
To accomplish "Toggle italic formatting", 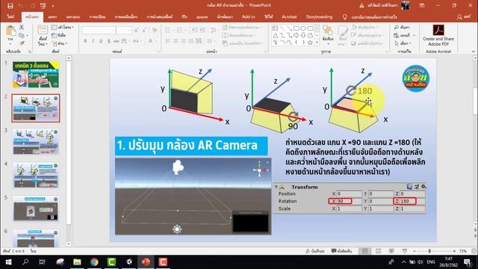I will point(93,41).
